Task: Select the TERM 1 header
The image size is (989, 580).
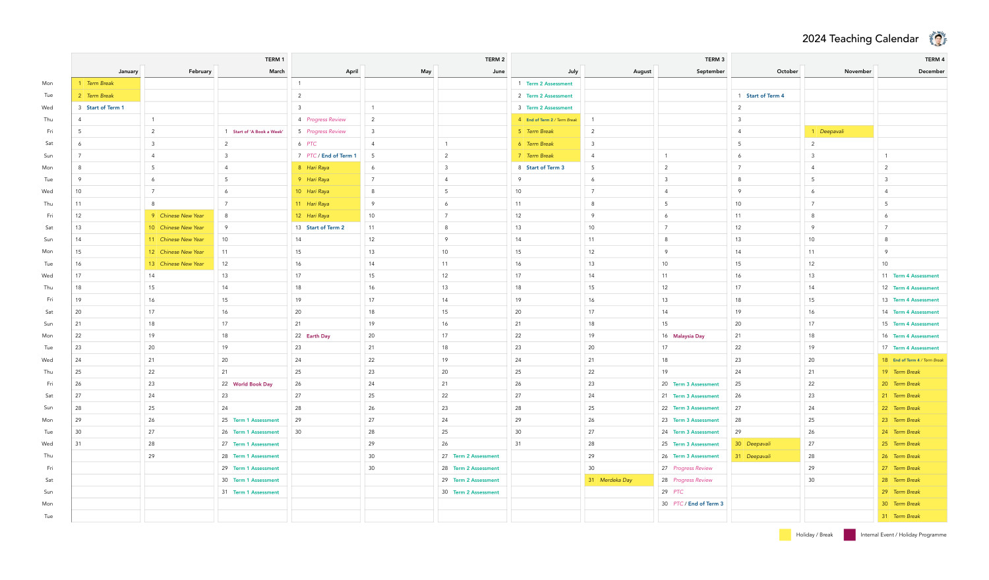Action: click(x=274, y=59)
